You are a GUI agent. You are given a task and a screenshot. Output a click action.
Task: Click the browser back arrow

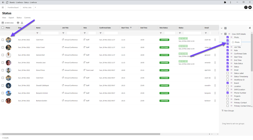pos(3,2)
